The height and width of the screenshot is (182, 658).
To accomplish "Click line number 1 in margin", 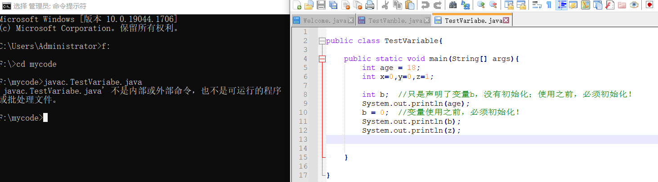I will [305, 32].
